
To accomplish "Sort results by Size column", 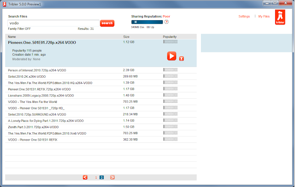I will click(126, 37).
